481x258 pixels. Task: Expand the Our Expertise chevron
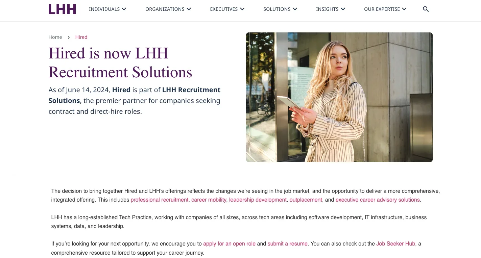click(x=404, y=9)
